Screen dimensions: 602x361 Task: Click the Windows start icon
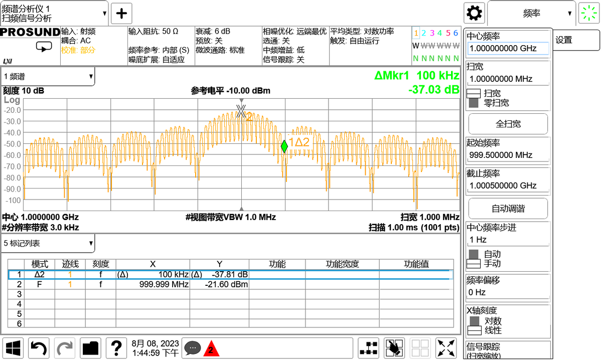click(x=14, y=347)
